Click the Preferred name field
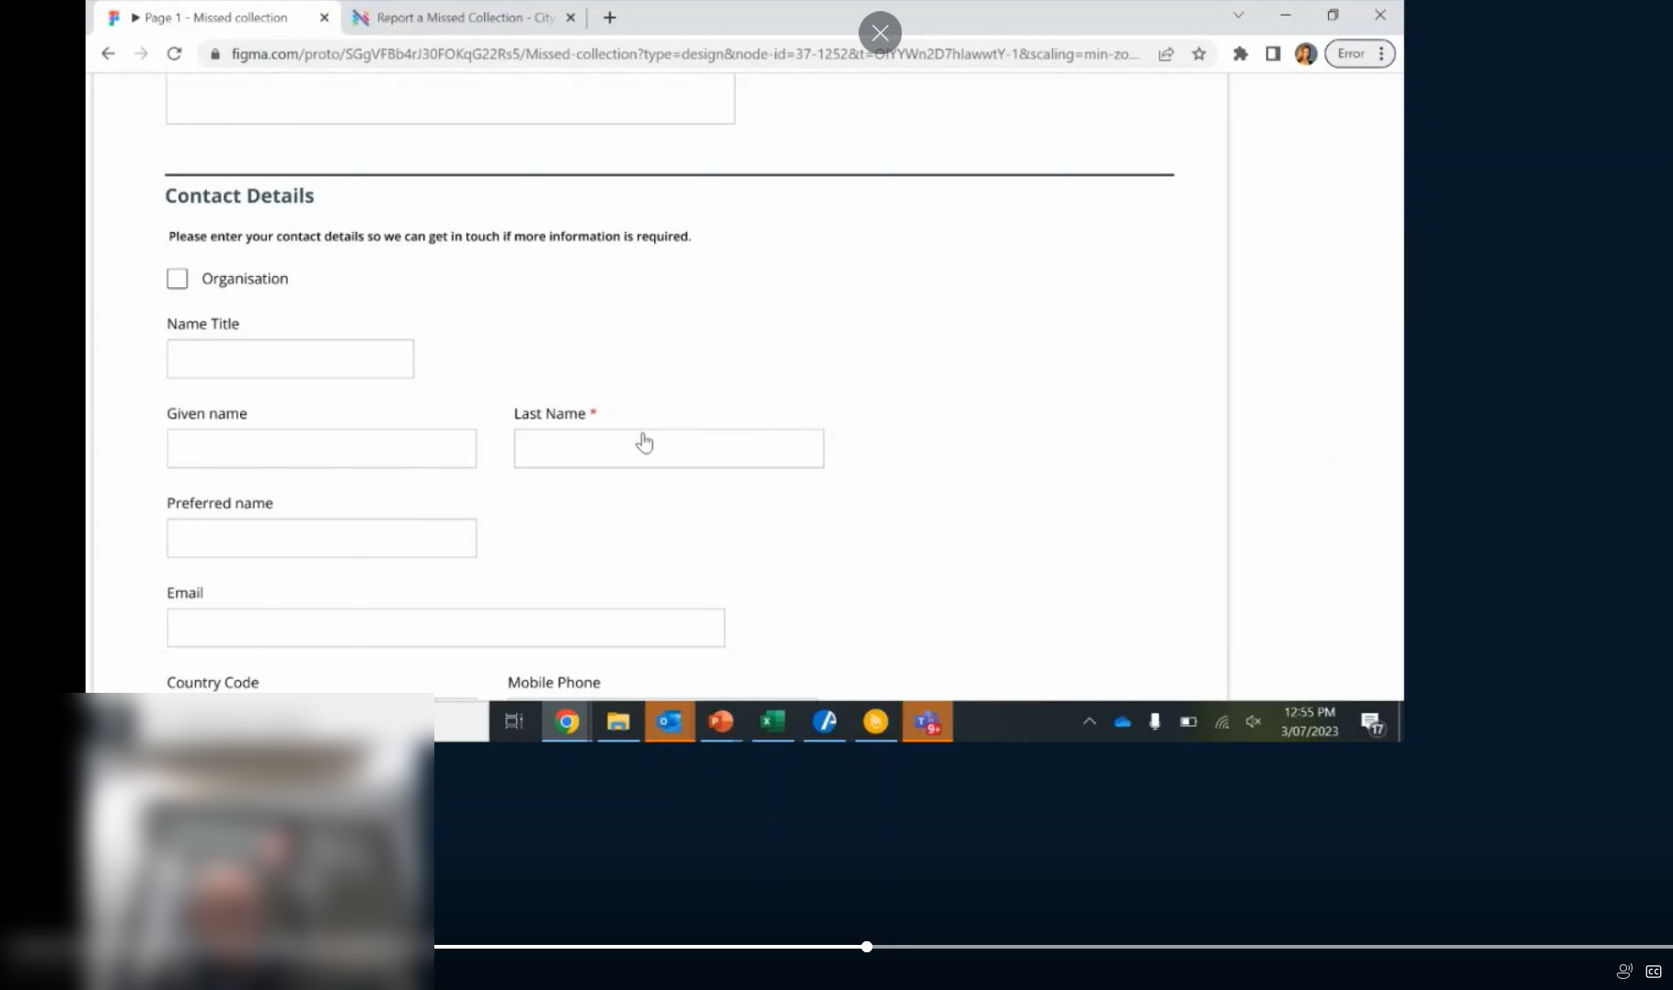The image size is (1673, 990). click(321, 538)
